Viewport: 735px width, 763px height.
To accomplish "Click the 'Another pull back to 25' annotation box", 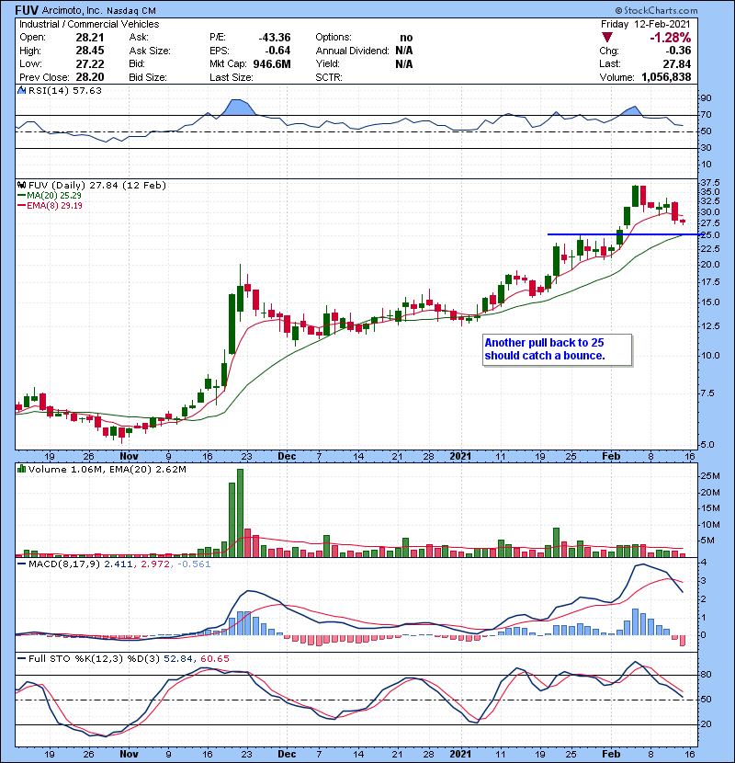I will tap(558, 349).
